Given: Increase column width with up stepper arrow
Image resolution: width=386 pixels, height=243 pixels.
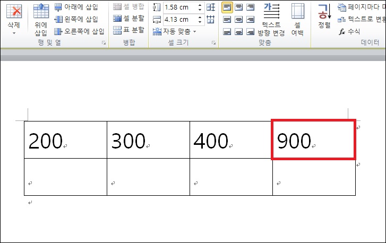Looking at the screenshot, I should [x=200, y=17].
